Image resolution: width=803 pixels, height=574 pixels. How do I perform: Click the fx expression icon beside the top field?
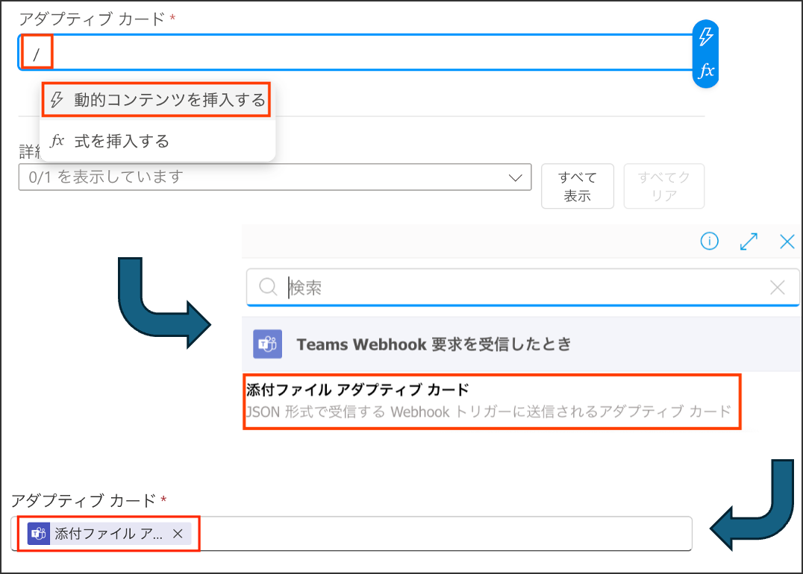coord(705,71)
